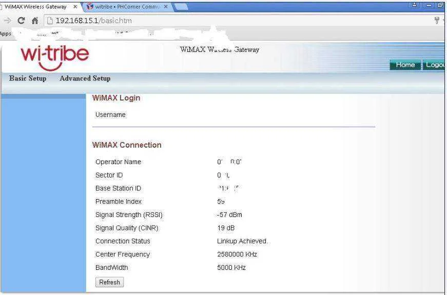The width and height of the screenshot is (447, 295).
Task: Close the witribe PHCorner Community tab
Action: (x=166, y=7)
